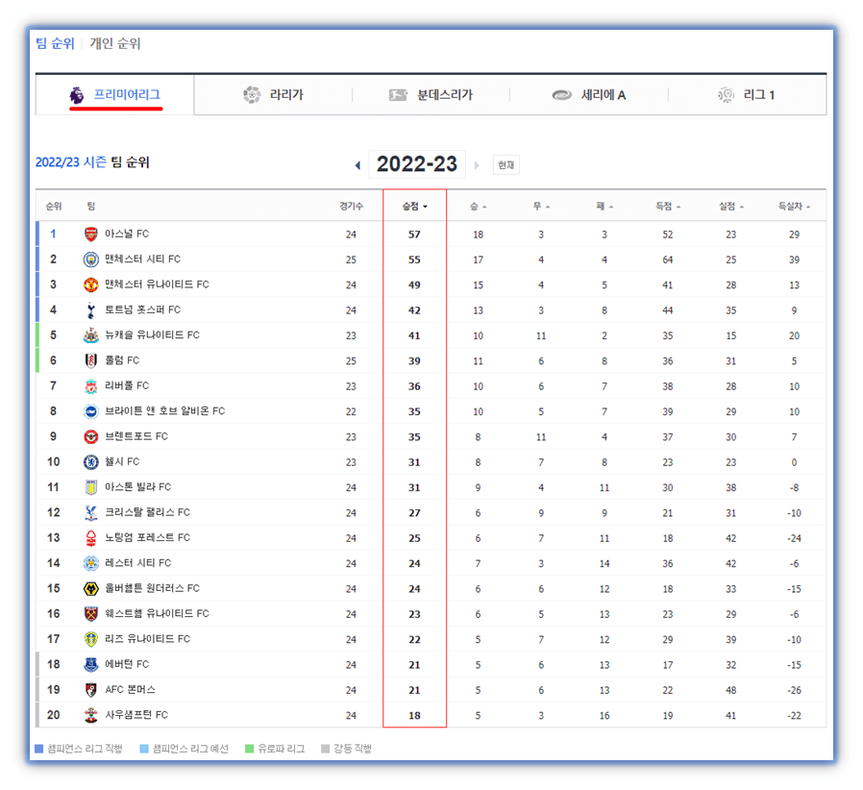Open the 아스널 FC team link
Viewport: 863px width, 790px height.
(127, 234)
